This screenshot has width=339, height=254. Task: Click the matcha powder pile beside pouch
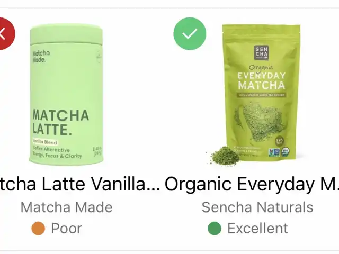225,156
